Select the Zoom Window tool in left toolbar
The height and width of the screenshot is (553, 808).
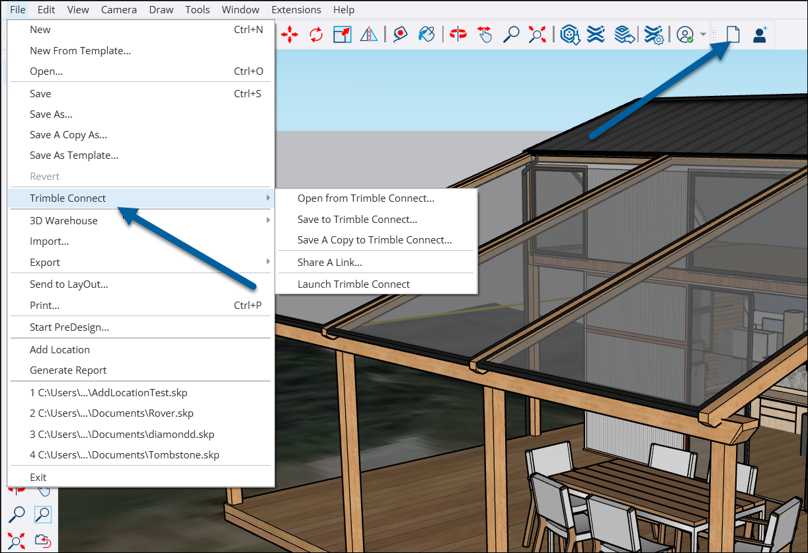[43, 514]
